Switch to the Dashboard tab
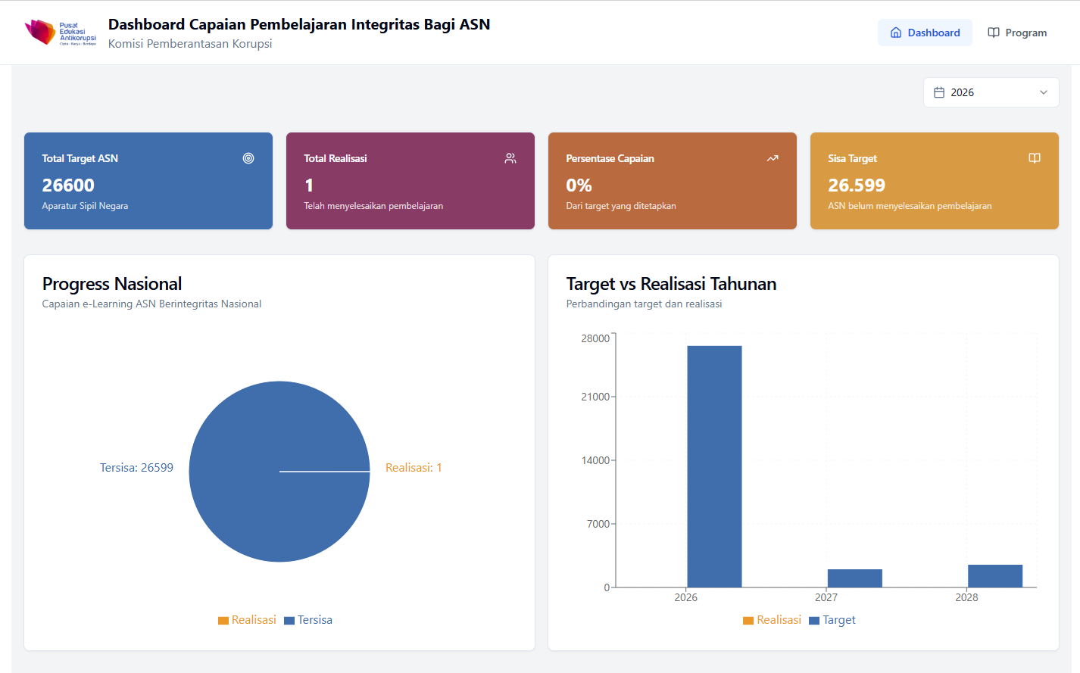The width and height of the screenshot is (1080, 673). [x=925, y=33]
